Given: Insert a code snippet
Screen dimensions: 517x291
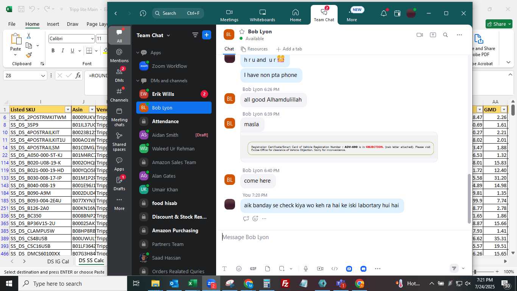Looking at the screenshot, I should click(335, 269).
